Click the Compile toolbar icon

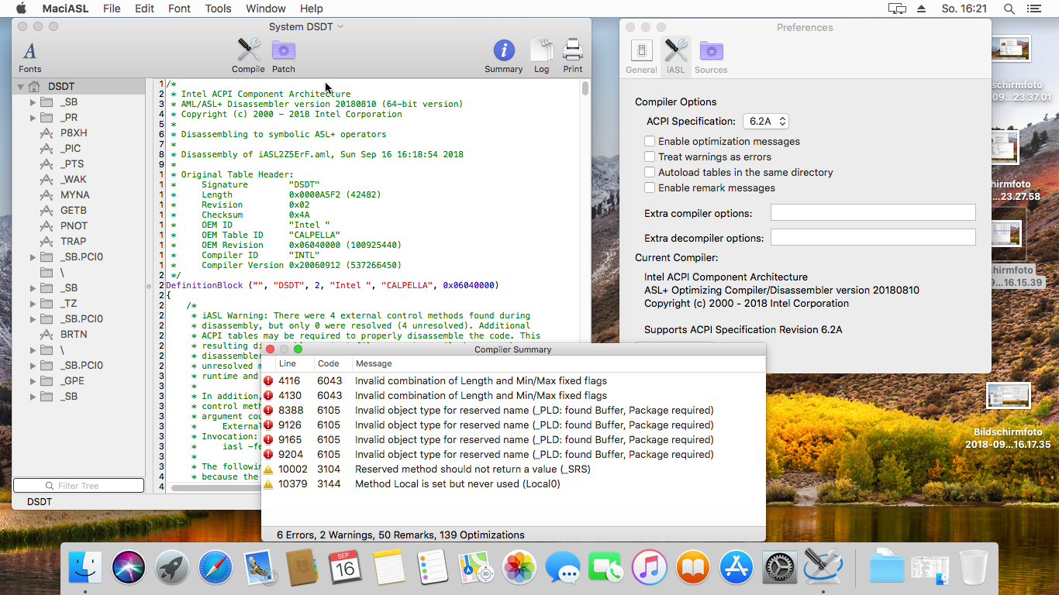click(248, 55)
